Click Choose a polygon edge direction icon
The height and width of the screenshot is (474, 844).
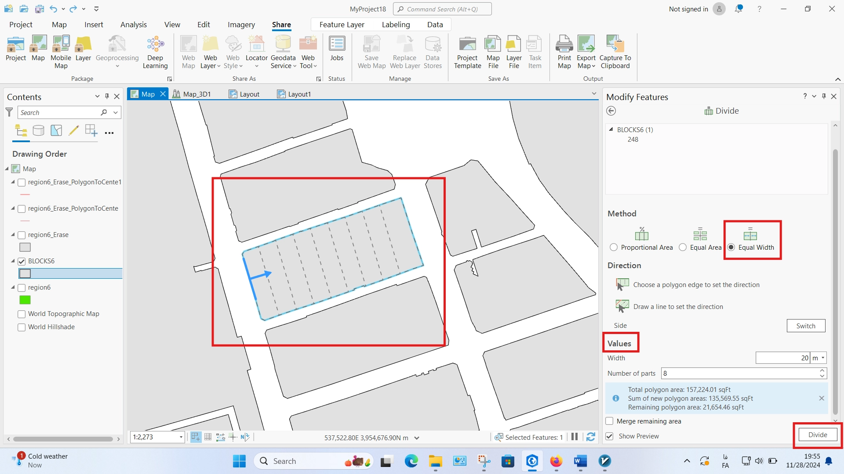tap(622, 284)
